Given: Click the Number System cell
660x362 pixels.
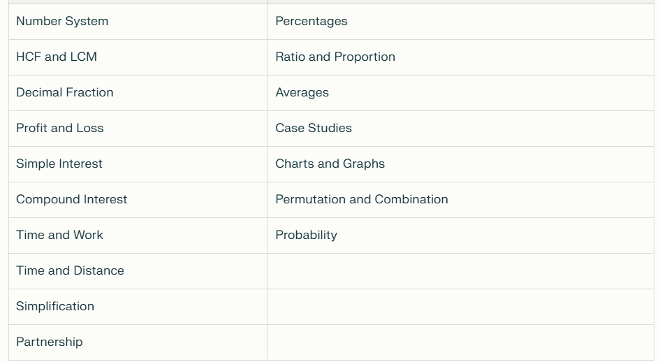Looking at the screenshot, I should pos(138,22).
